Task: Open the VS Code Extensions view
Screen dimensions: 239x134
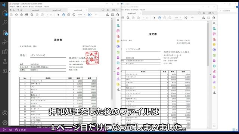Action: [5, 52]
